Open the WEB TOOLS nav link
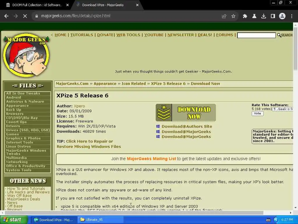This screenshot has width=298, height=224. pyautogui.click(x=128, y=35)
